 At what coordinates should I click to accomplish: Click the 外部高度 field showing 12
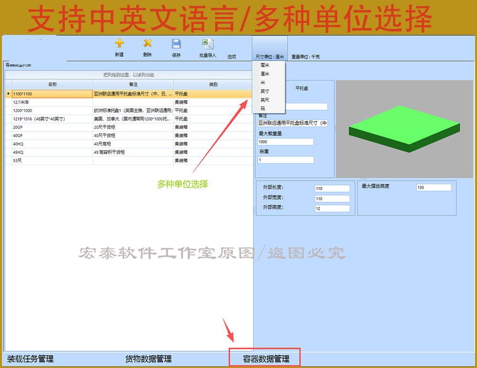[x=332, y=208]
